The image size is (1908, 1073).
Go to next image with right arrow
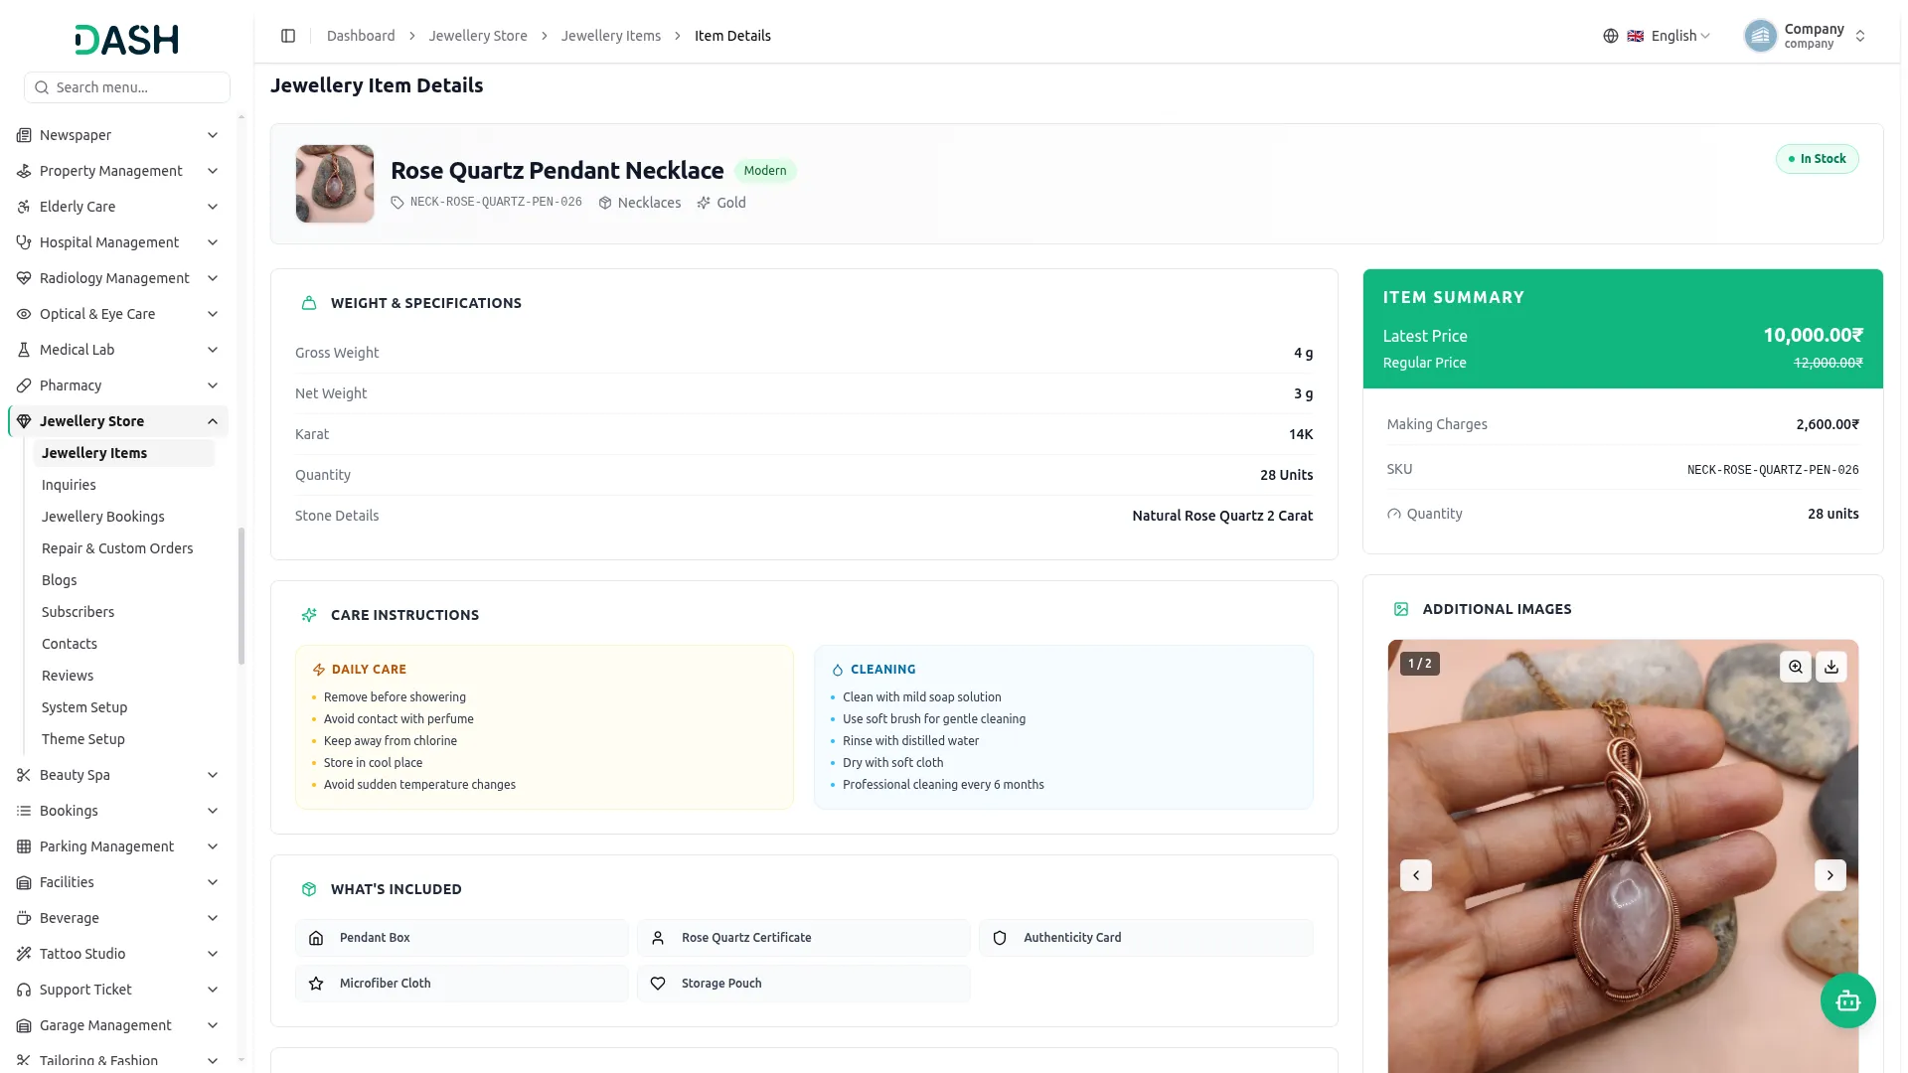click(1830, 875)
